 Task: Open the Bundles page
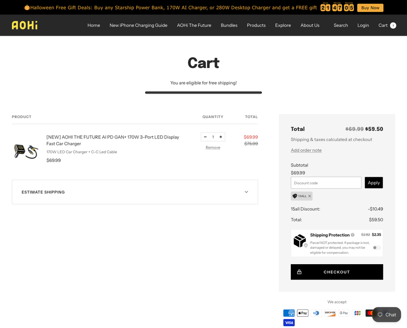click(x=229, y=25)
